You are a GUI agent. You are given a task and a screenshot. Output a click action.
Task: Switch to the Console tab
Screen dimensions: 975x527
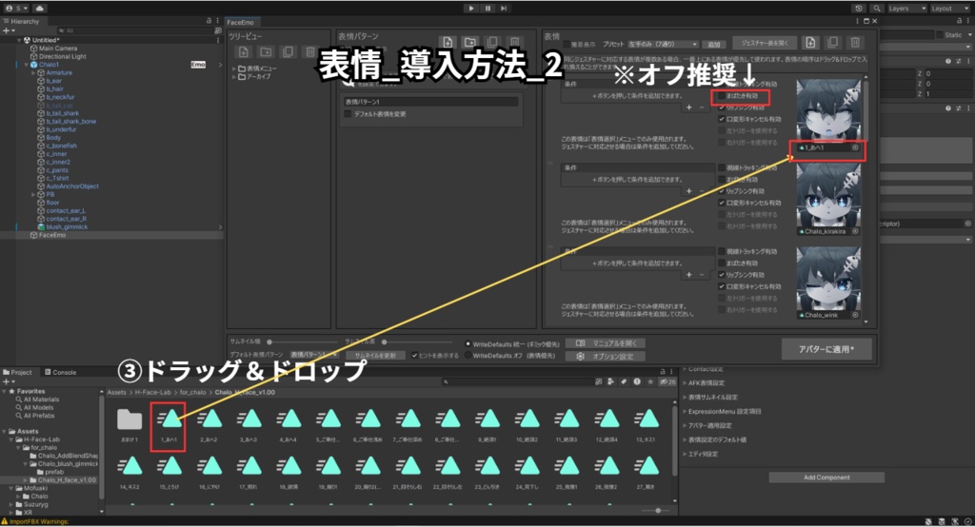(60, 372)
